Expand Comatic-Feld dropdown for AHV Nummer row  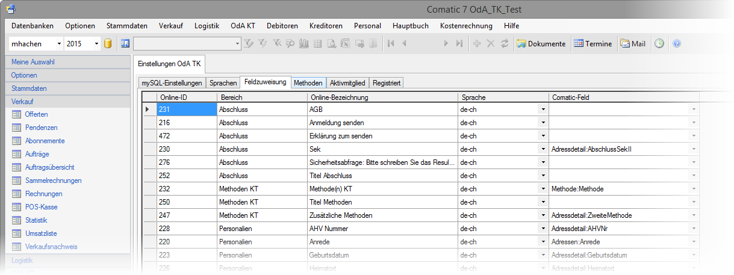[x=694, y=229]
